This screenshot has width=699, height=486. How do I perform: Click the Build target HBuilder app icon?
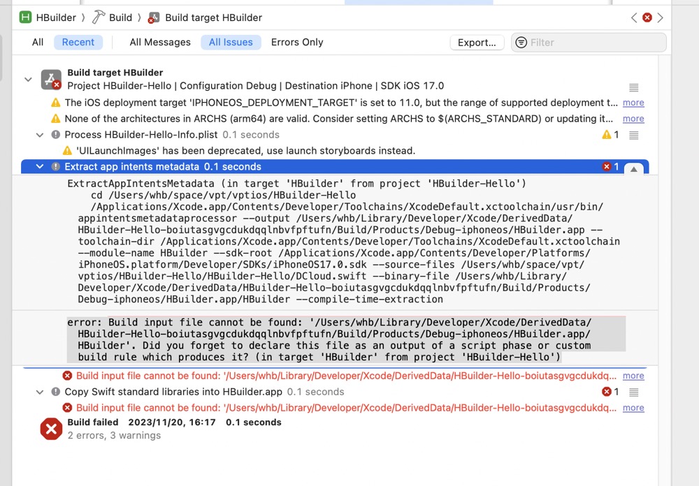point(51,80)
